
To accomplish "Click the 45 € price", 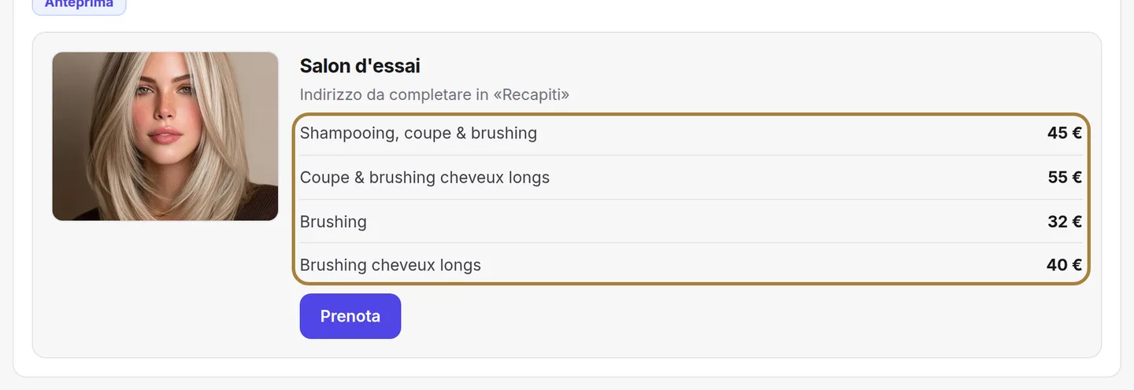I will tap(1065, 133).
